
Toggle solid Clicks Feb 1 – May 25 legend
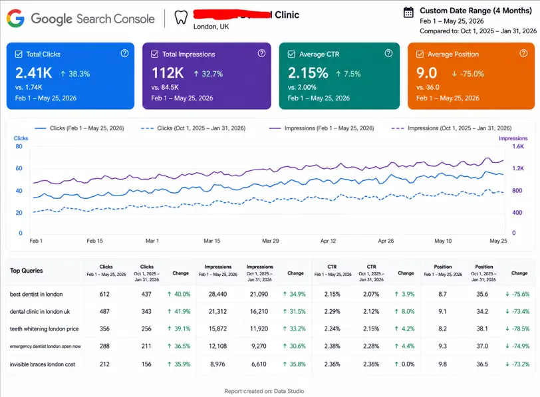pyautogui.click(x=79, y=128)
